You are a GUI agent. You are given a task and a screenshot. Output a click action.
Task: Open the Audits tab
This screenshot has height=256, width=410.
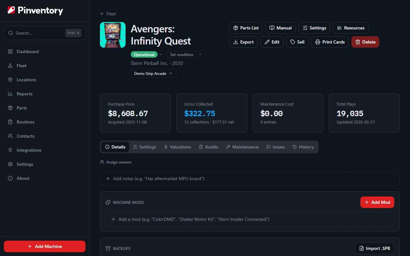209,147
